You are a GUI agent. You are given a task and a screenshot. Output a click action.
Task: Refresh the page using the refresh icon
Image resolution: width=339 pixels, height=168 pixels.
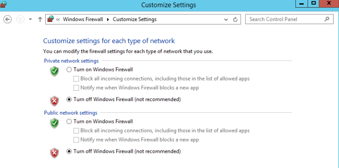[235, 19]
